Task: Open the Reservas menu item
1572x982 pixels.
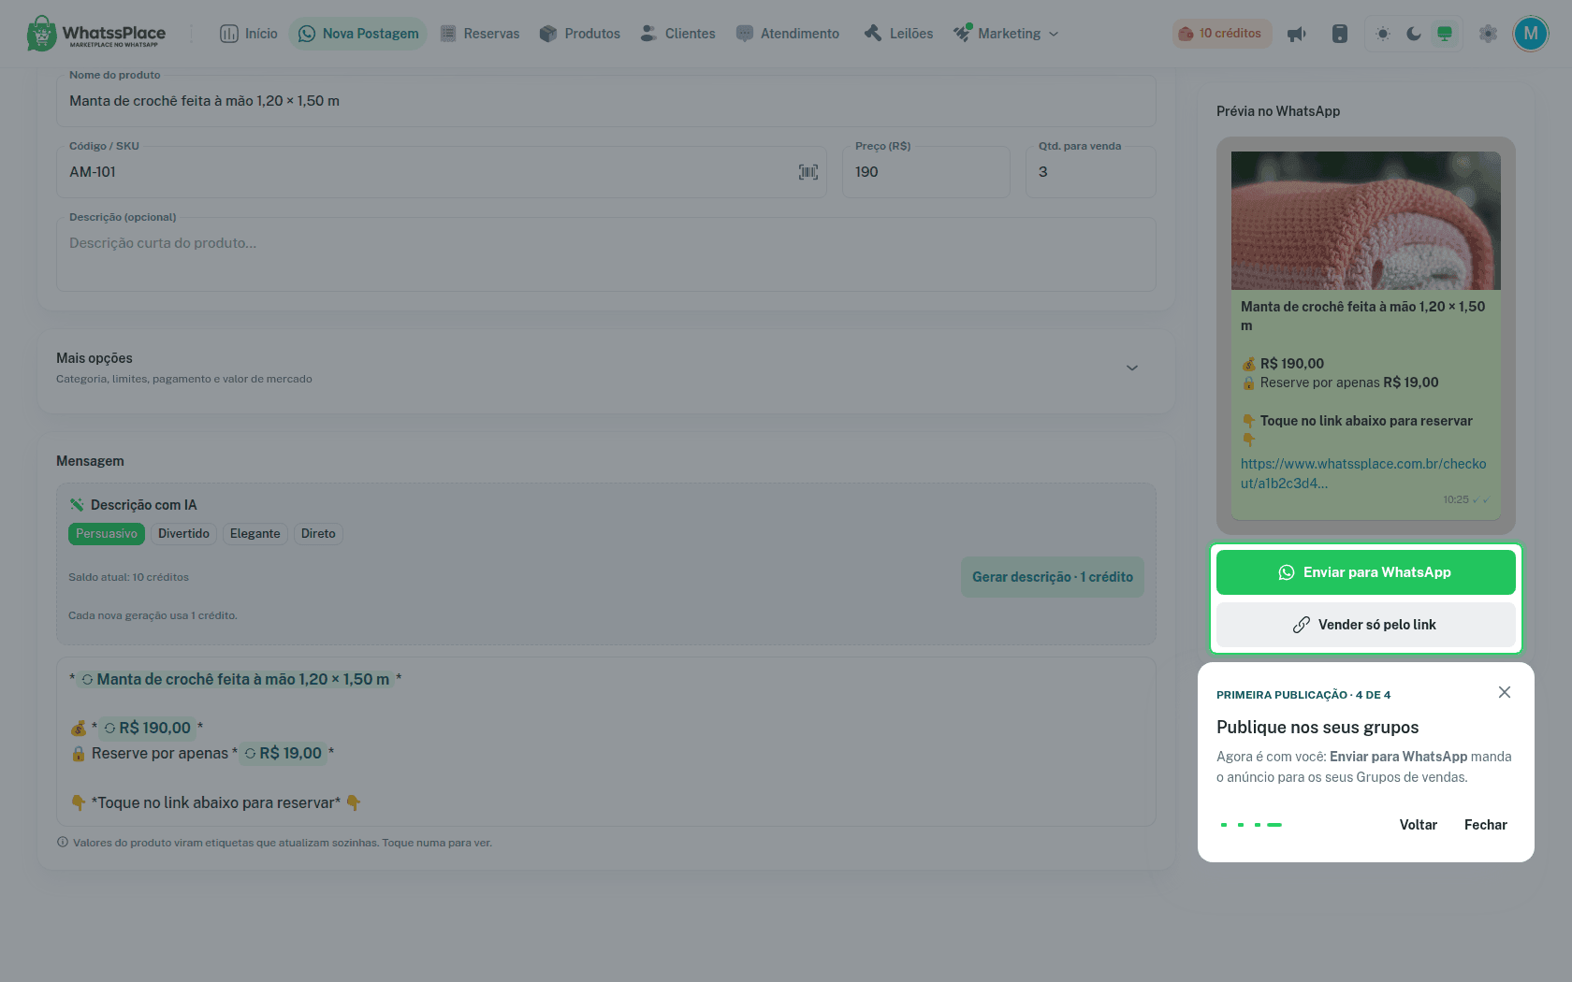Action: (x=480, y=34)
